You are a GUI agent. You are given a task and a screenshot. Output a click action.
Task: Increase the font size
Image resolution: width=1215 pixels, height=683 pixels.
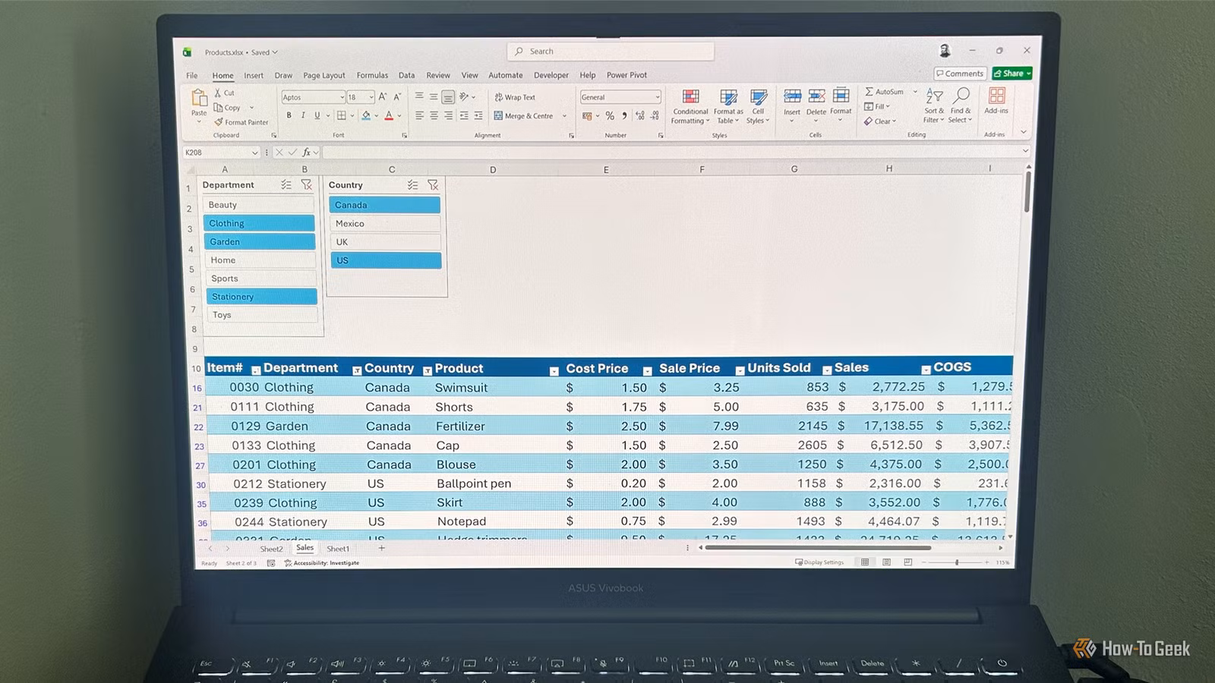[x=383, y=97]
